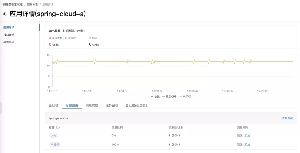Switch to the 标签路由 tab
The image size is (300, 153).
[72, 105]
